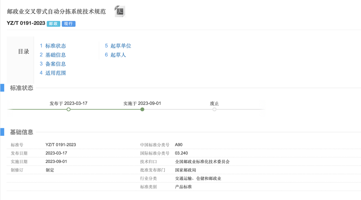Open the 标准状态 link in the contents
361x200 pixels.
(56, 46)
